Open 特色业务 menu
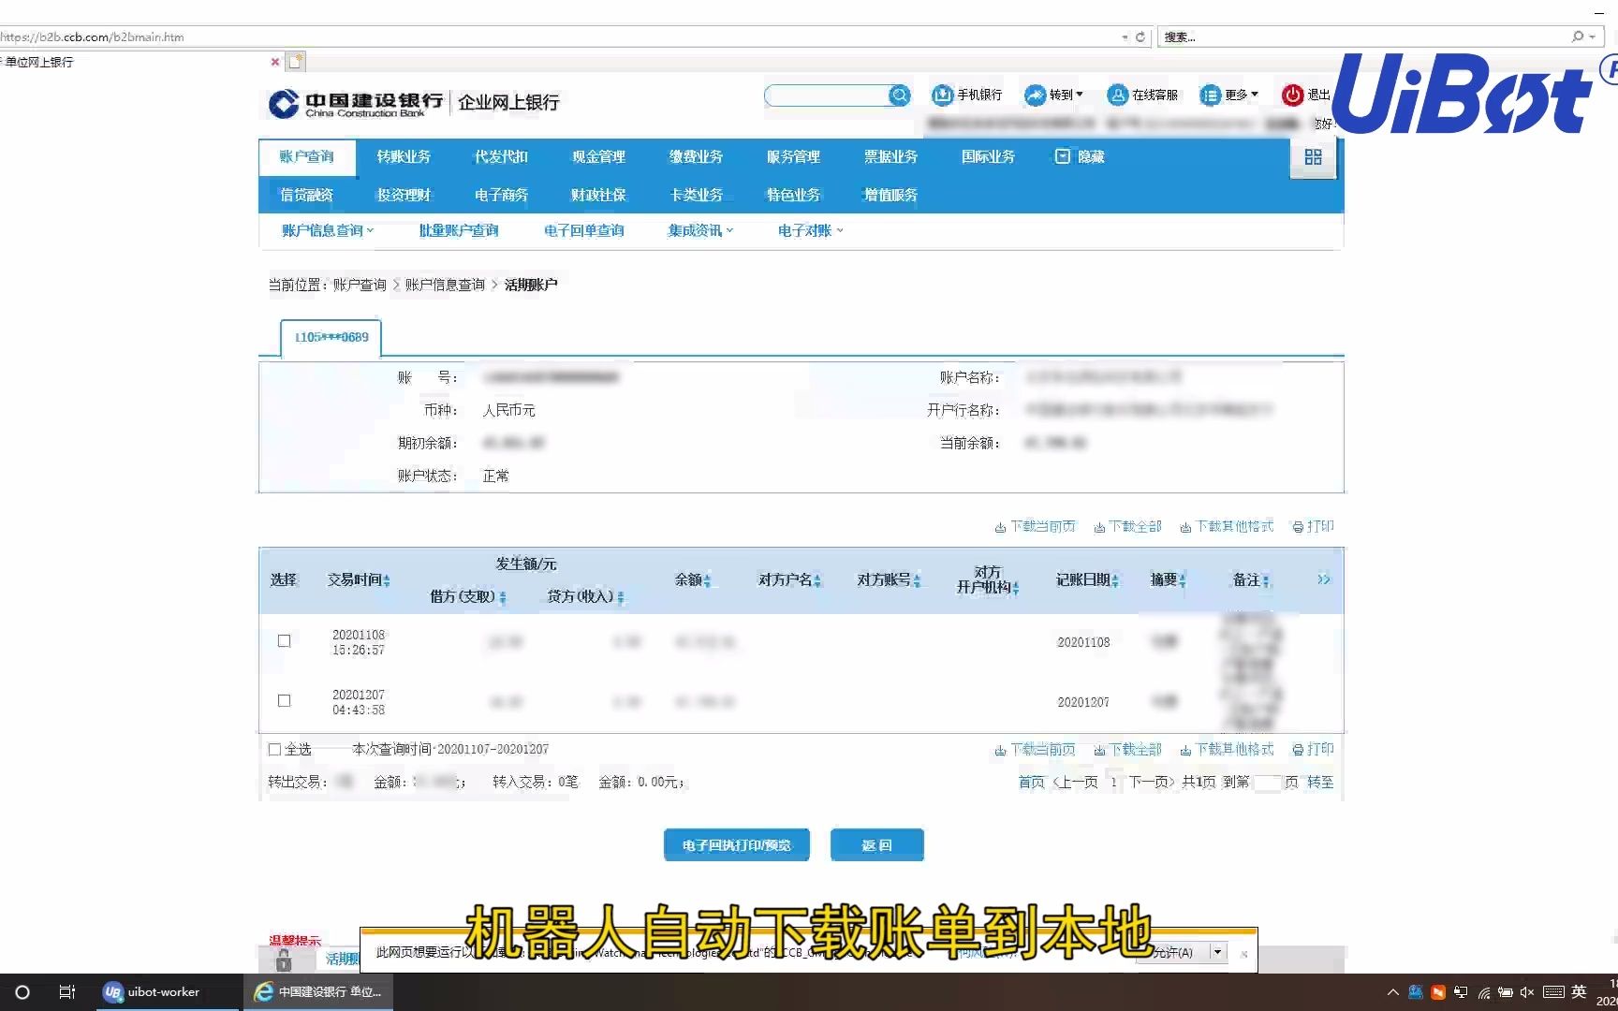1618x1011 pixels. point(793,195)
